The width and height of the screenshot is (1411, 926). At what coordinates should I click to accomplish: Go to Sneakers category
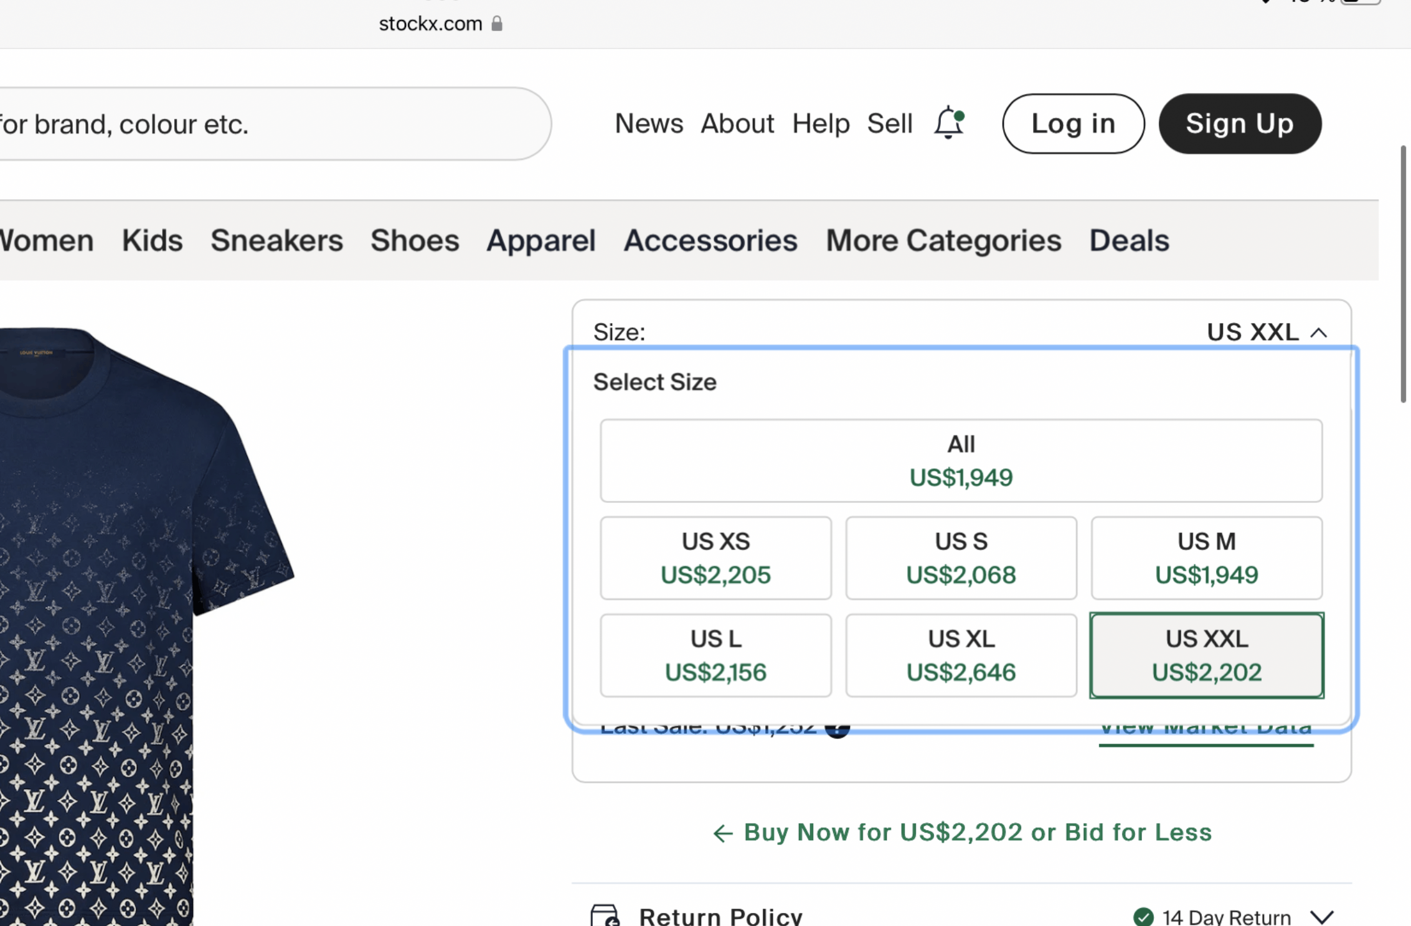click(x=276, y=240)
